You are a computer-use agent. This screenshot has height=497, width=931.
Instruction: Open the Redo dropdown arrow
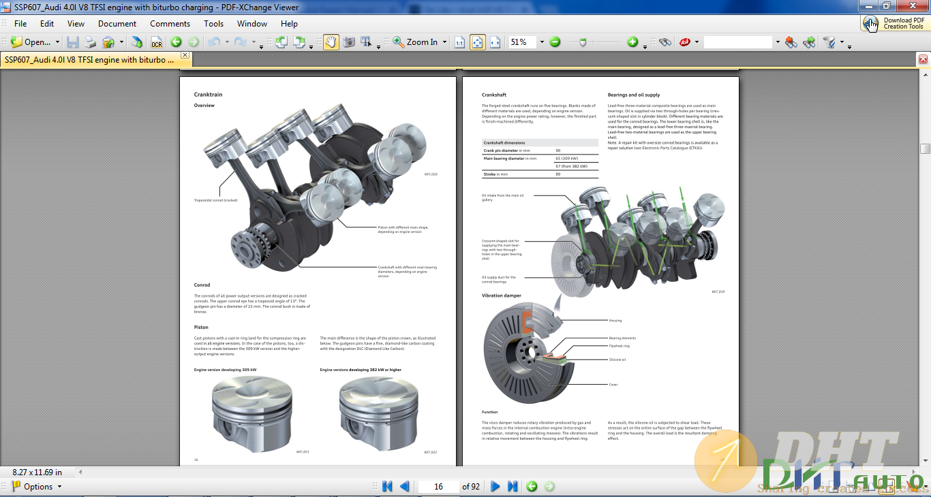[254, 42]
